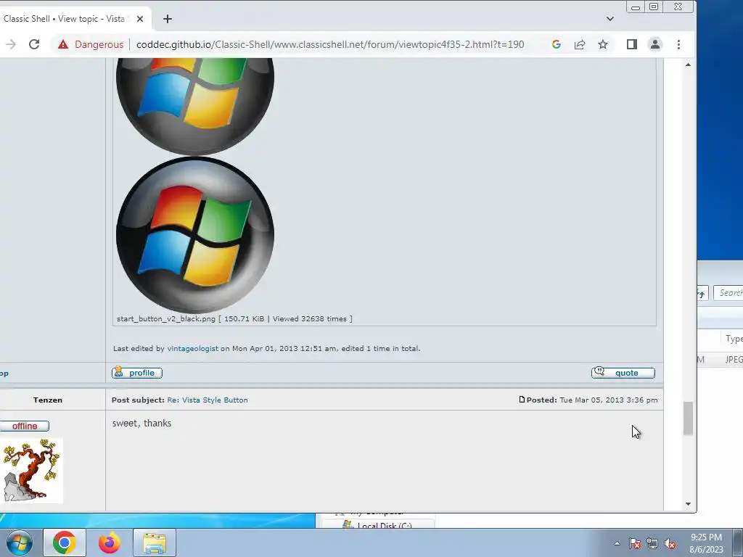
Task: Click the profile button
Action: click(137, 373)
